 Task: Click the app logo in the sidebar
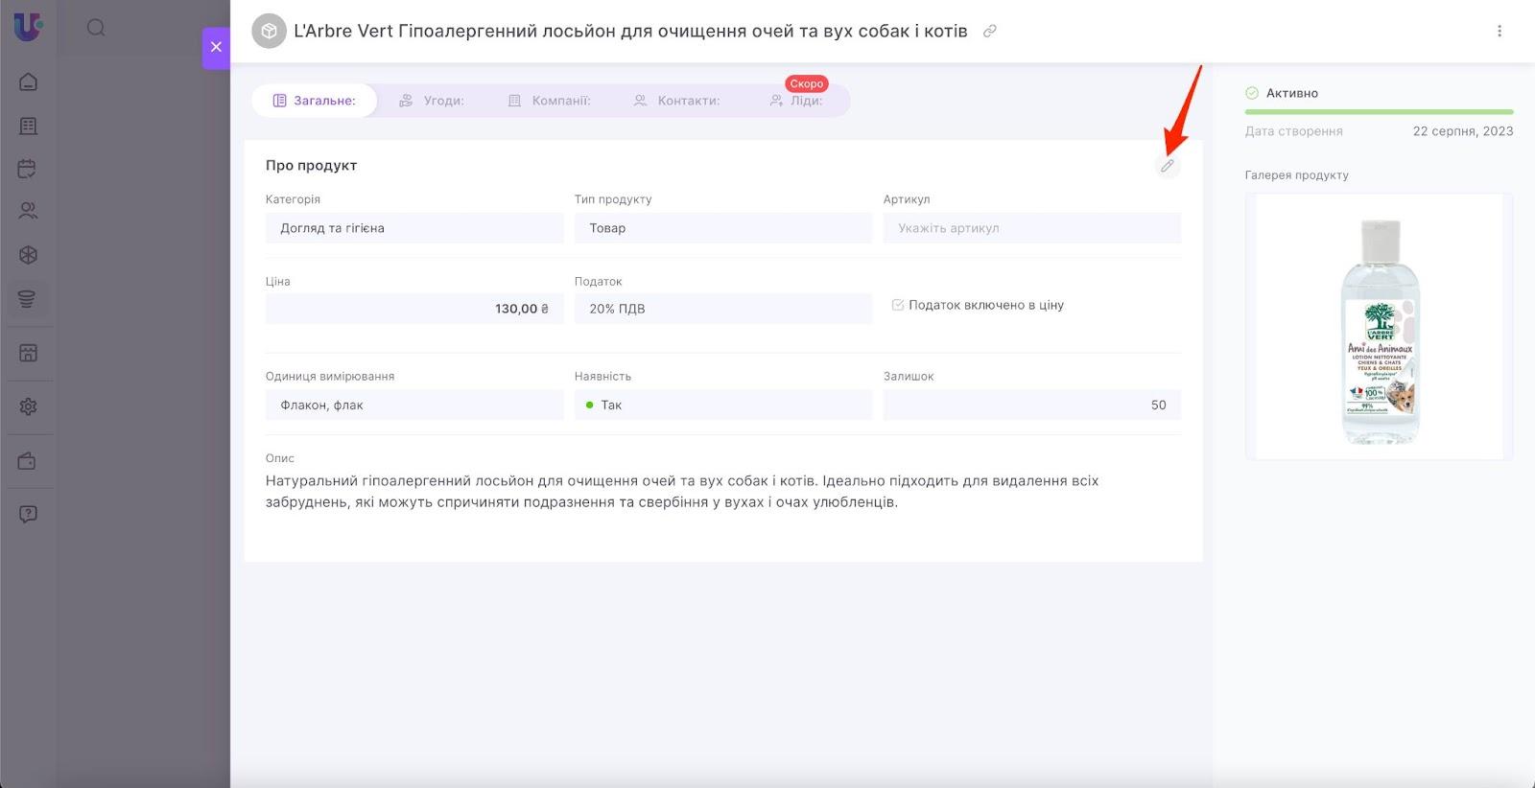(28, 26)
